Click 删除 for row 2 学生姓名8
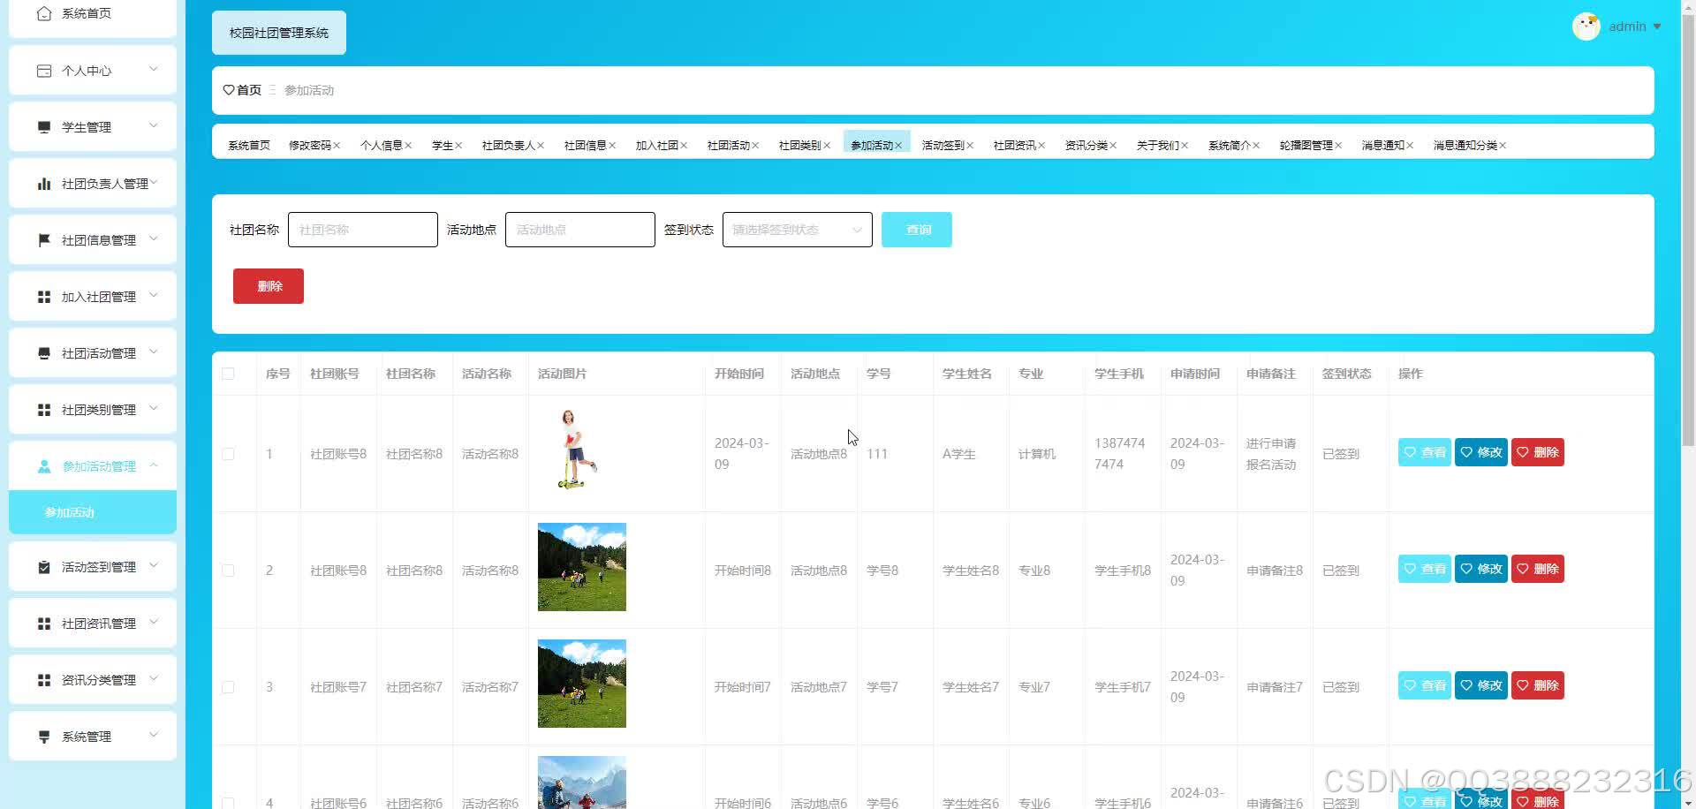Screen dimensions: 1696x809 [1538, 569]
